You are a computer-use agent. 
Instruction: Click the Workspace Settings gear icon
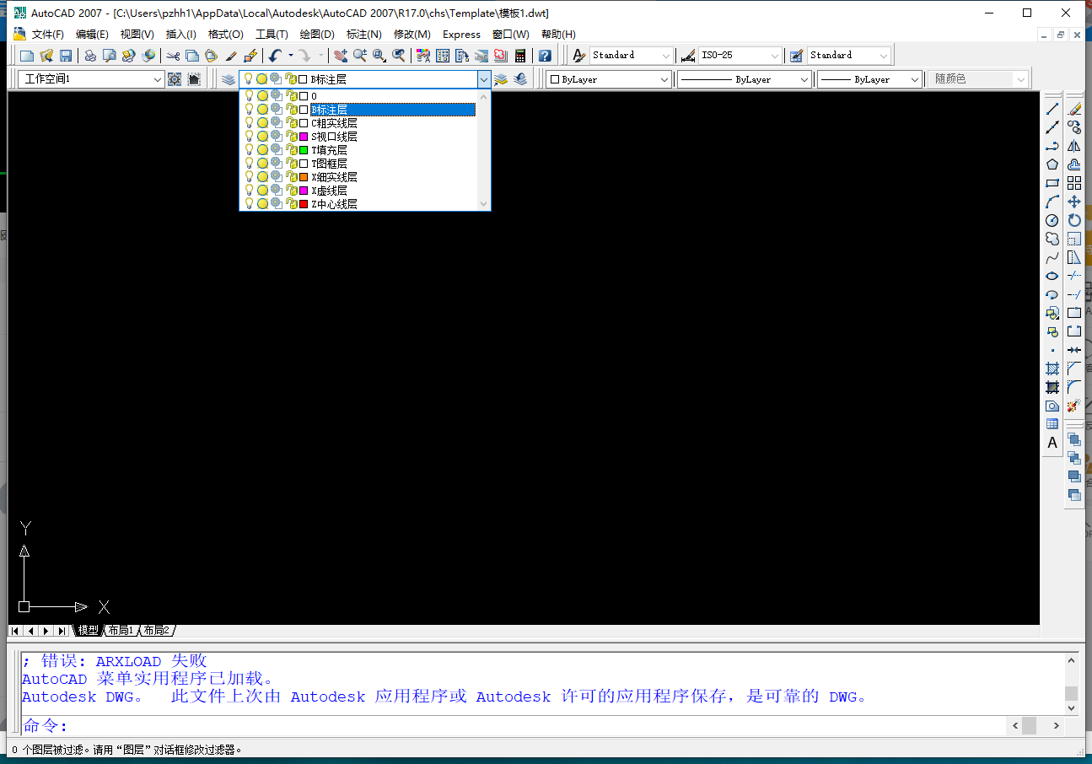pyautogui.click(x=175, y=79)
